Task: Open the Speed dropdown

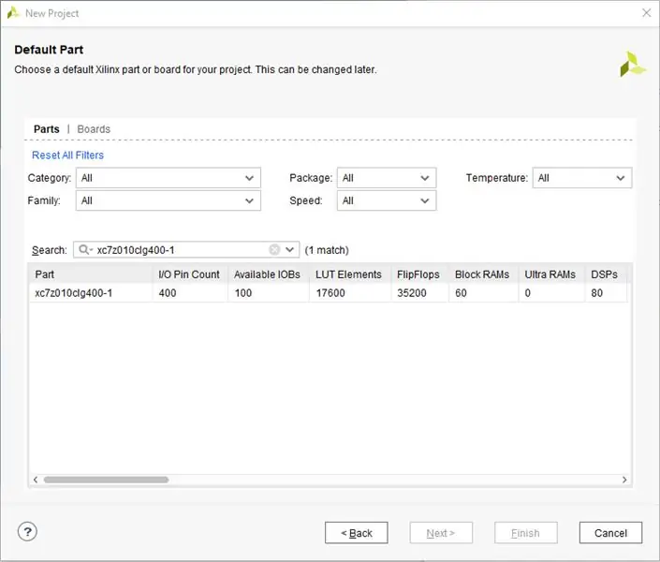Action: 387,200
